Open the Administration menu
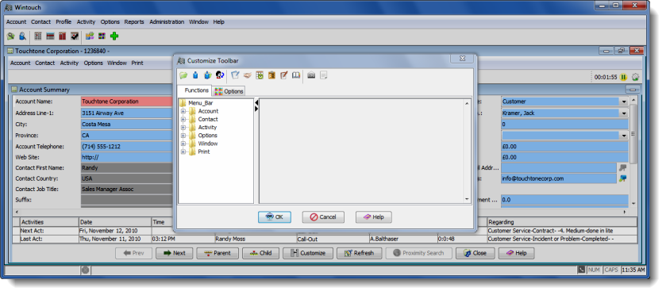Viewport: 666px width, 295px height. click(167, 22)
